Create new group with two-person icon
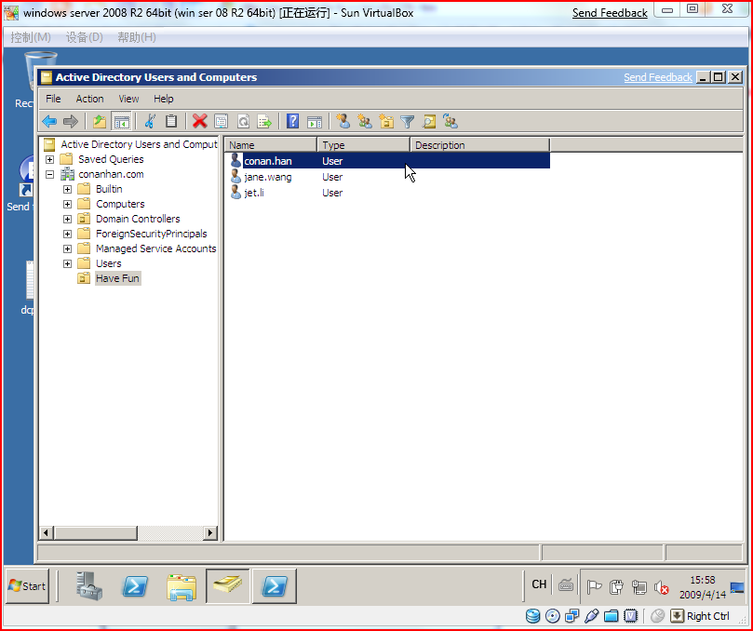The width and height of the screenshot is (753, 631). click(365, 122)
